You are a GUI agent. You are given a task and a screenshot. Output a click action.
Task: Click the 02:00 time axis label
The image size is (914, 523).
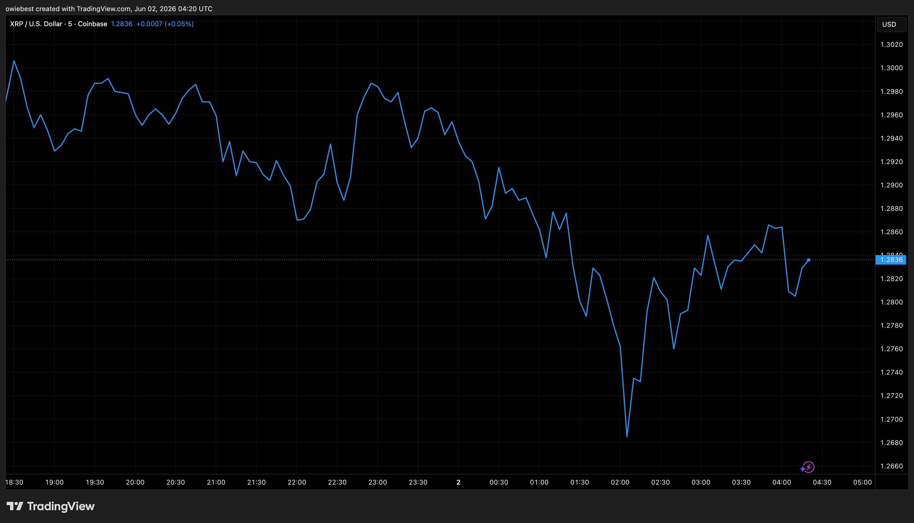[620, 482]
